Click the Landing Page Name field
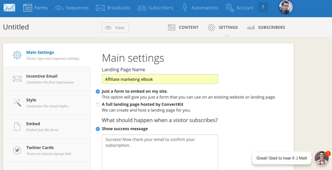 [x=160, y=79]
